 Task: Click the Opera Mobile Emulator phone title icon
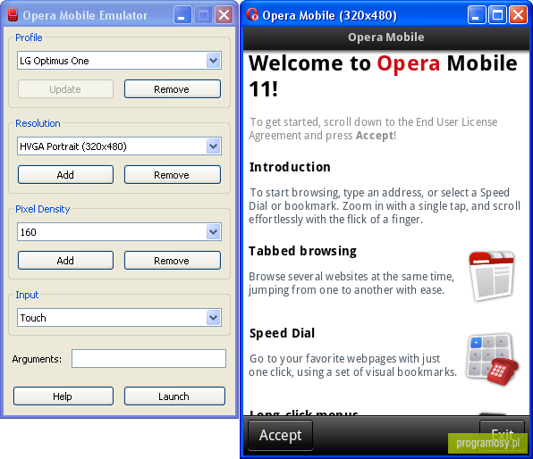coord(13,15)
